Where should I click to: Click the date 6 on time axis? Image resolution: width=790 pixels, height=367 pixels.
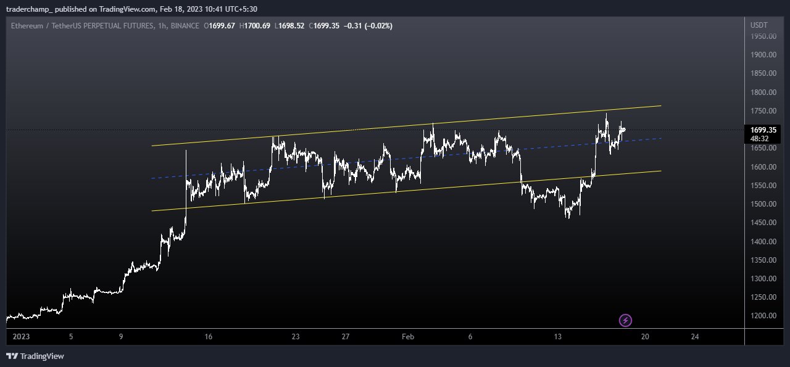pos(470,337)
